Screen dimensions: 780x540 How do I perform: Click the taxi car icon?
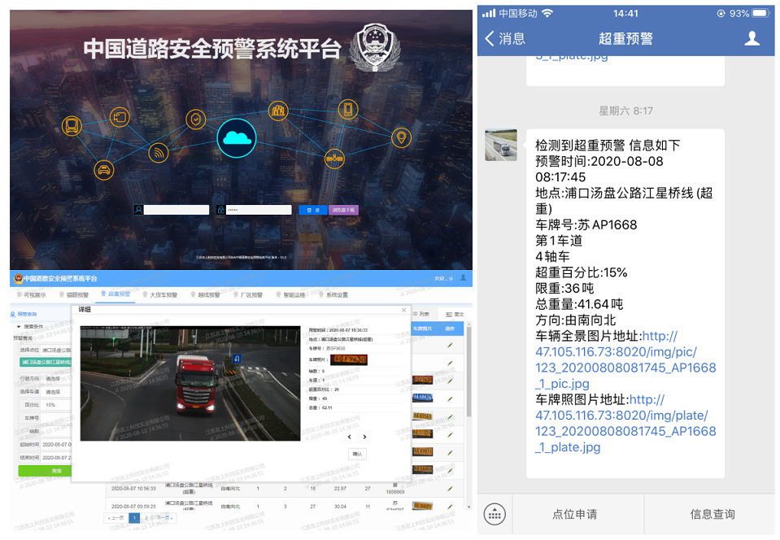point(103,169)
